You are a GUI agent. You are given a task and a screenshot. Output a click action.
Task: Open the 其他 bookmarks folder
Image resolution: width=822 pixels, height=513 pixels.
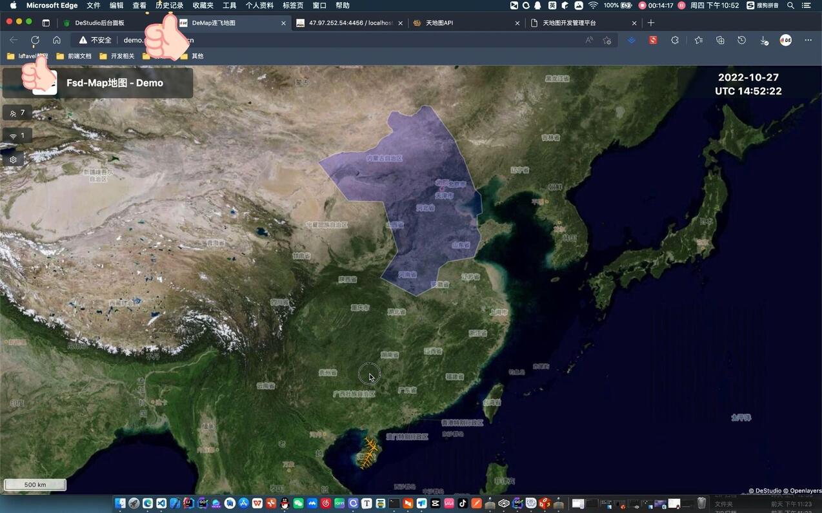pos(192,56)
